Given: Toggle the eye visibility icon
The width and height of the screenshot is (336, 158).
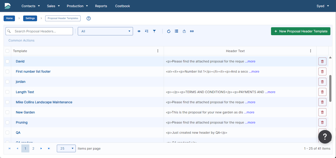Looking at the screenshot, I should click(139, 31).
